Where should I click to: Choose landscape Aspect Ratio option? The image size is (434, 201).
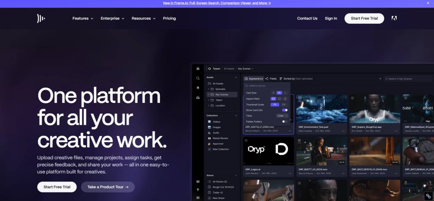click(273, 99)
